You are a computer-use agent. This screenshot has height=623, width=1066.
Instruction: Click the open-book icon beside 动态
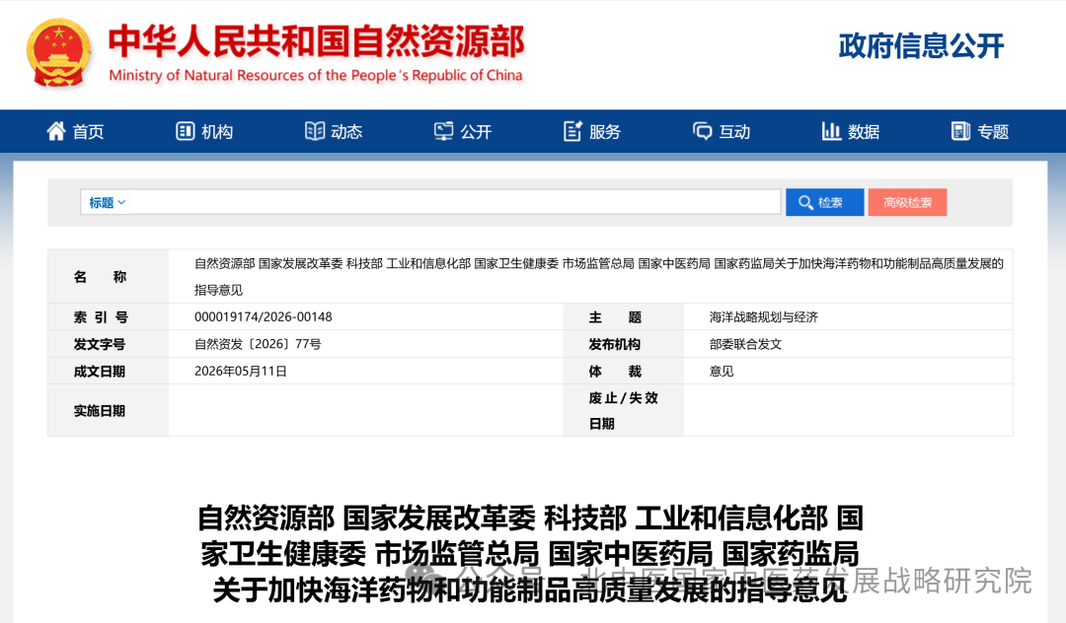pos(314,131)
